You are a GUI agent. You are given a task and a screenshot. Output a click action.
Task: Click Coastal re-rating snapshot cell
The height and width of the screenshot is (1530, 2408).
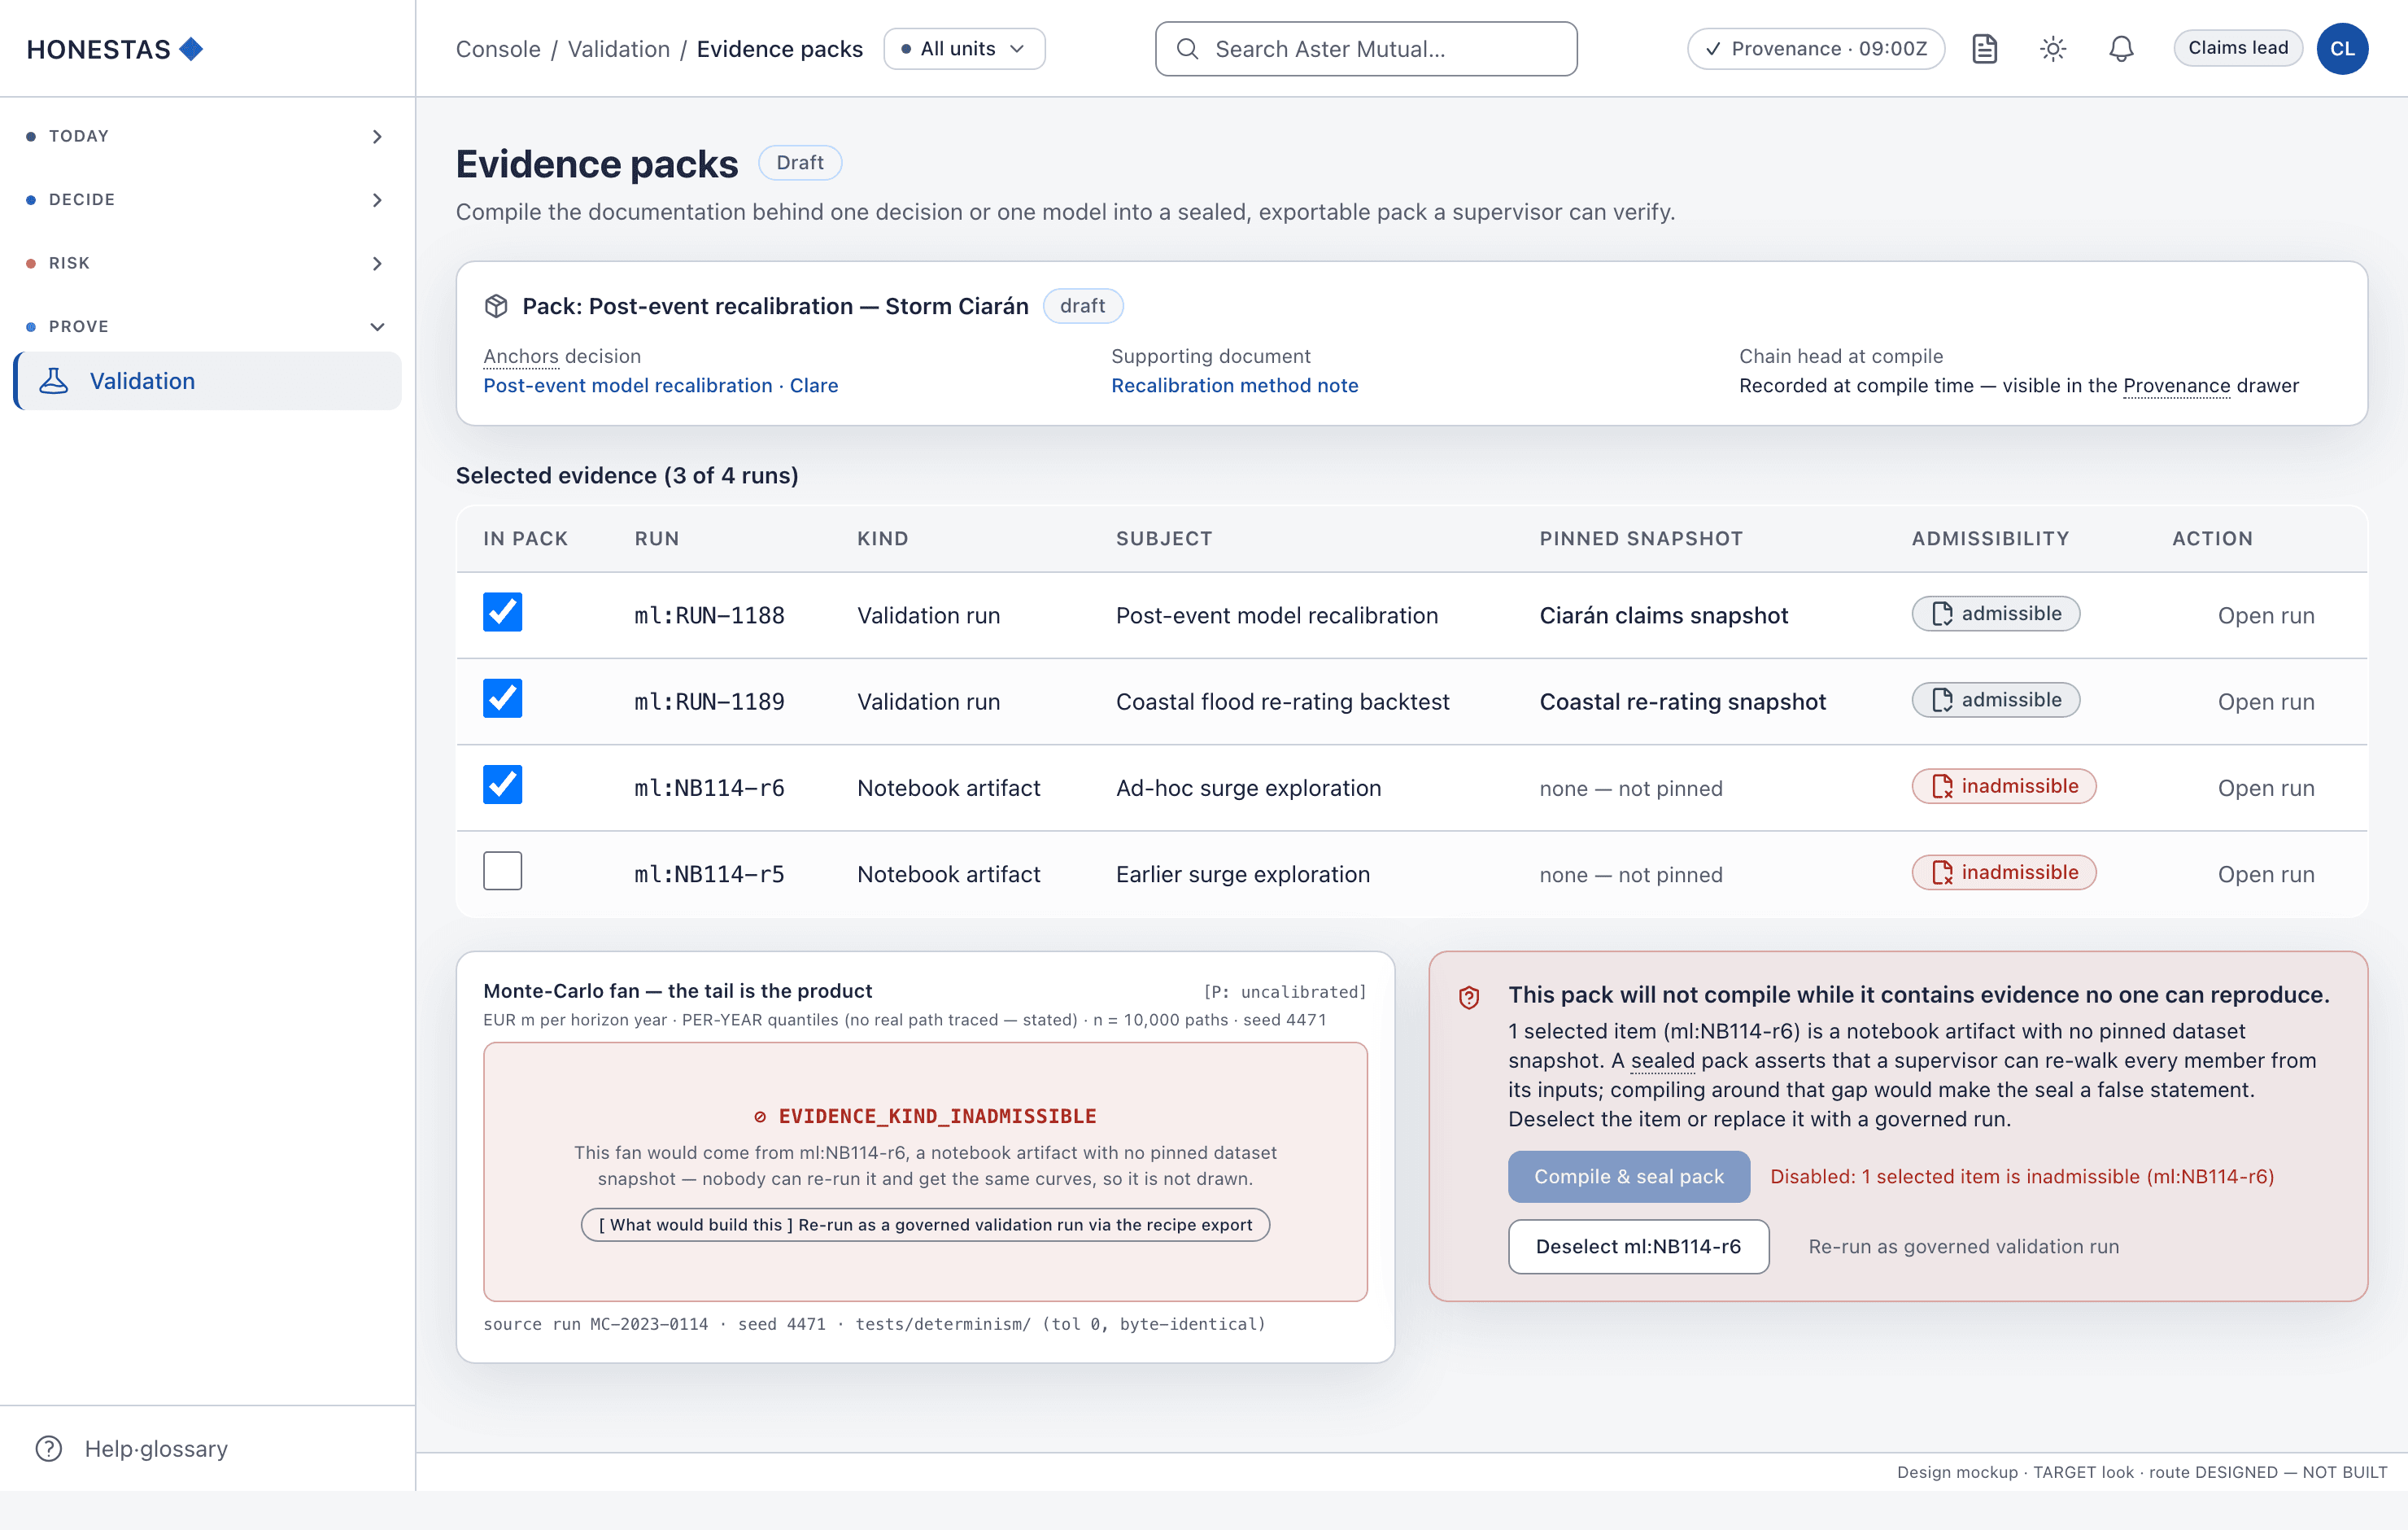pyautogui.click(x=1682, y=702)
